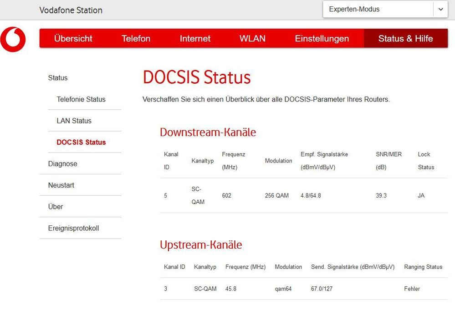The image size is (455, 316).
Task: Open Telefonie Status in the sidebar
Action: pyautogui.click(x=81, y=99)
